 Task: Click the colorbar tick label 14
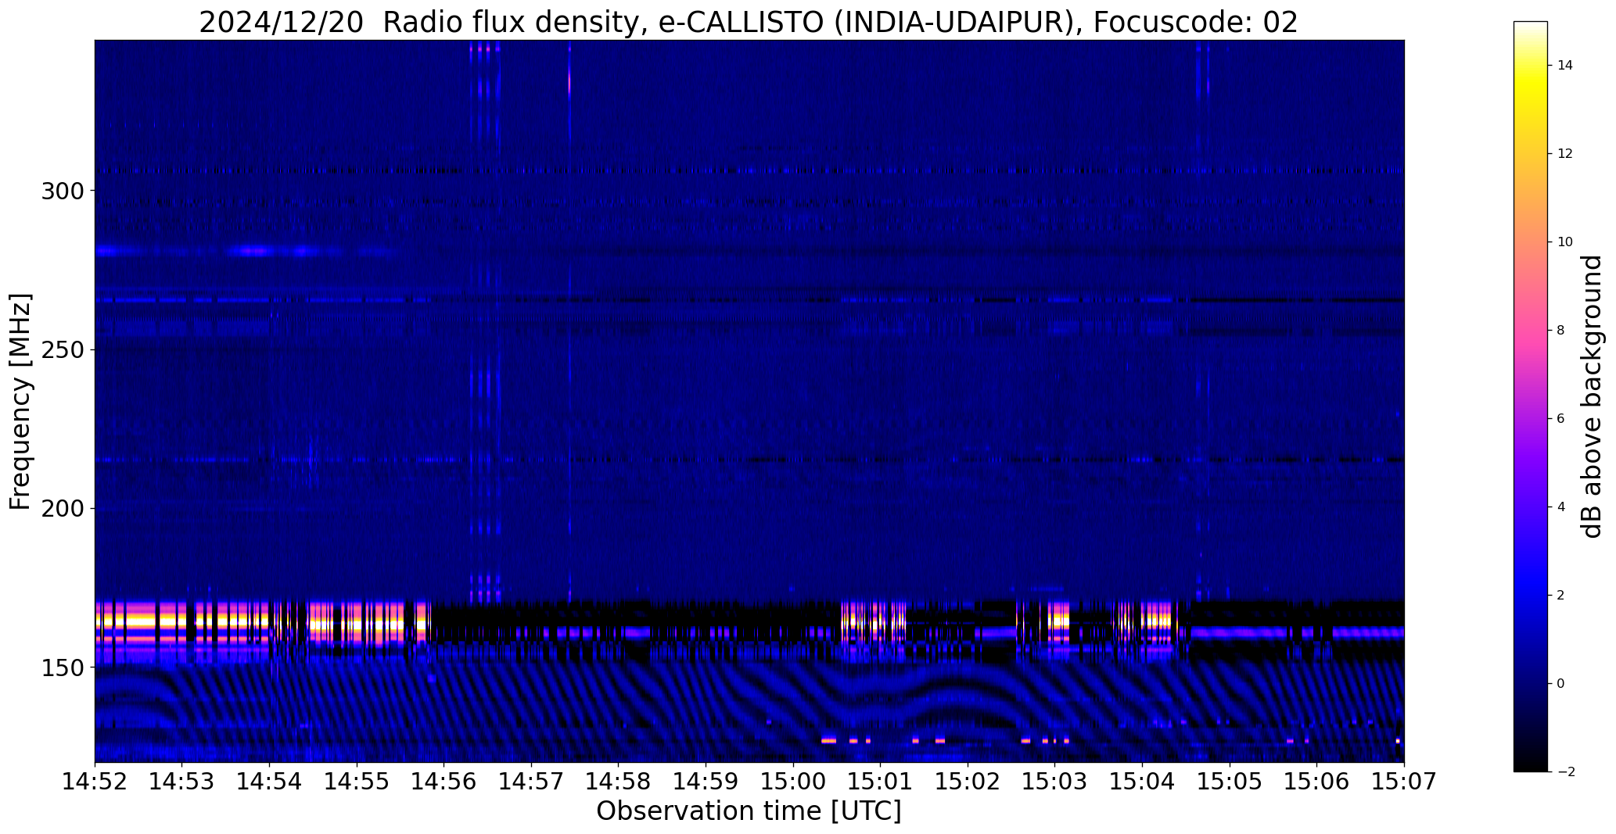[1565, 65]
